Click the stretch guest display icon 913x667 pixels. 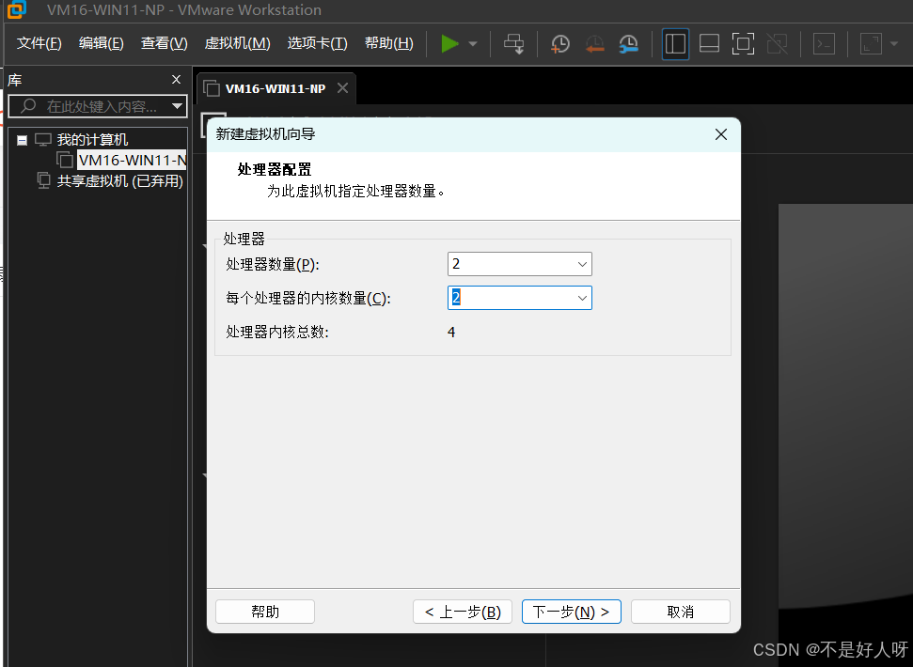coord(871,43)
